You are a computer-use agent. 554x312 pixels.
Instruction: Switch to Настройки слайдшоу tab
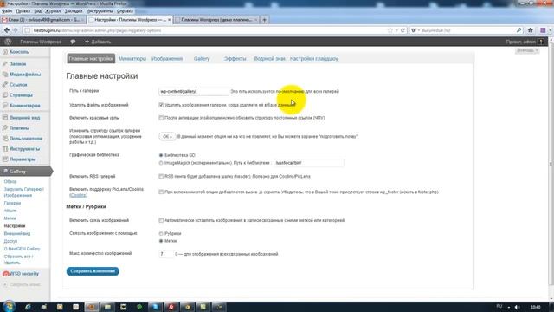click(313, 59)
